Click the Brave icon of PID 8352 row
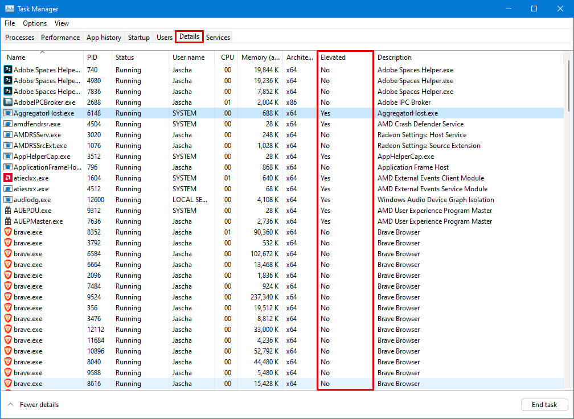 [8, 232]
